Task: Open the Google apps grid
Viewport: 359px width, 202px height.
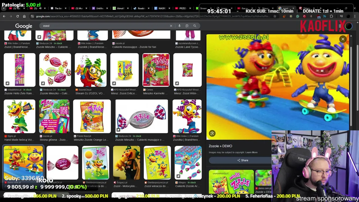Action: [x=340, y=26]
